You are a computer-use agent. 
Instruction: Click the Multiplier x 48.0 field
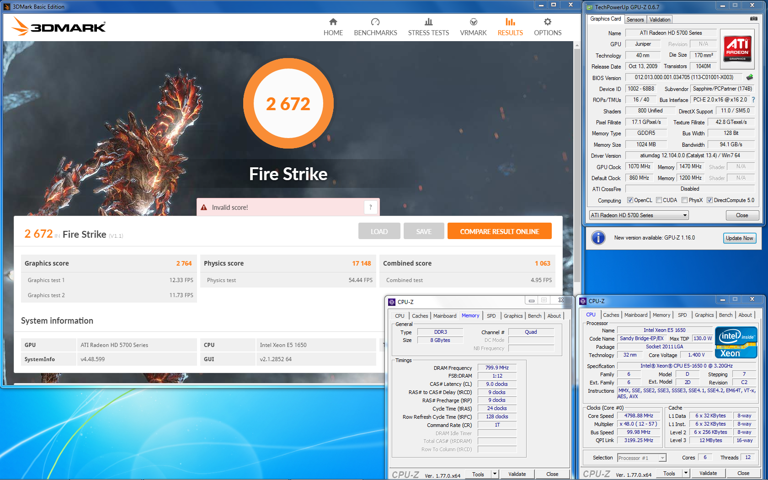pyautogui.click(x=639, y=424)
